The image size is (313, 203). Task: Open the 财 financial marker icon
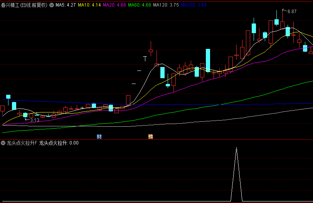tap(99, 137)
